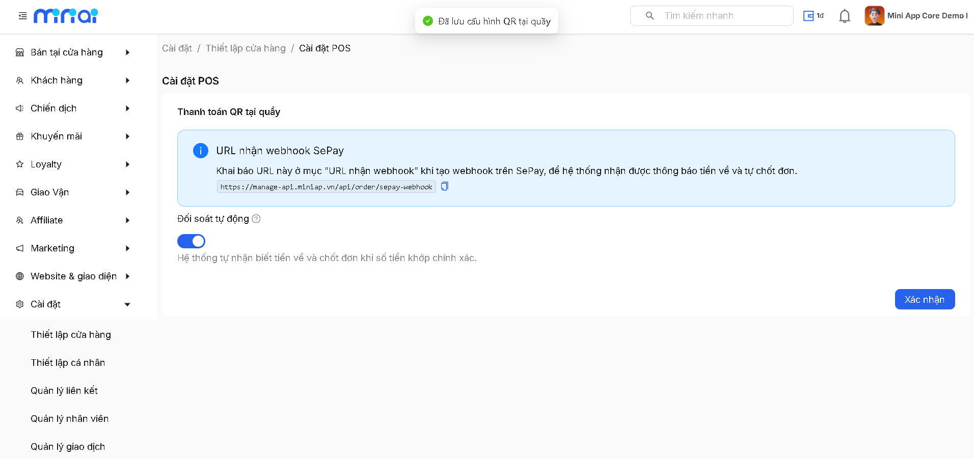Expand the Loyalty menu
974x459 pixels.
tap(74, 164)
